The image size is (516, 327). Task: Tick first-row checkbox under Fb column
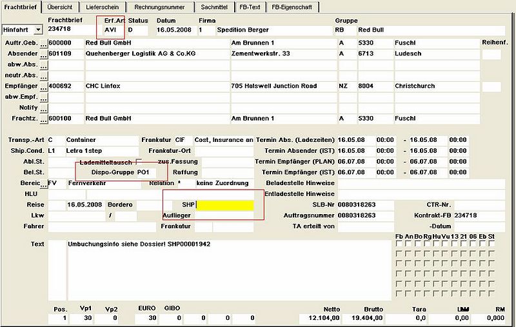tap(399, 244)
